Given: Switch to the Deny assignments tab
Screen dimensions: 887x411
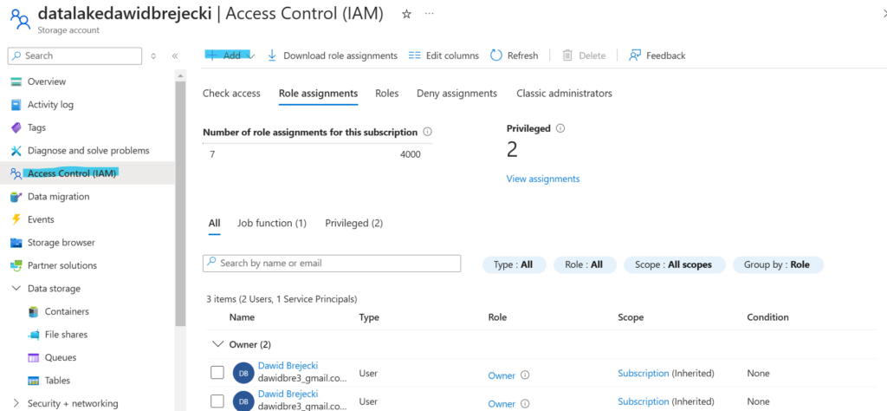Looking at the screenshot, I should click(x=456, y=94).
